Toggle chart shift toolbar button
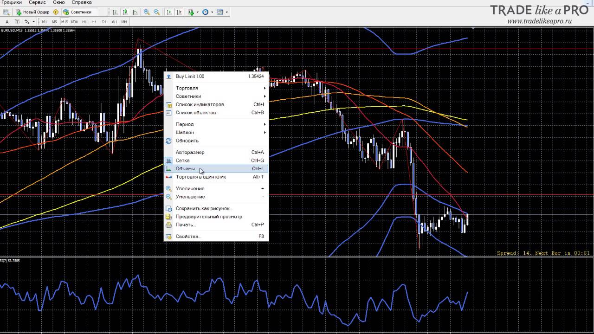594x334 pixels. click(179, 12)
